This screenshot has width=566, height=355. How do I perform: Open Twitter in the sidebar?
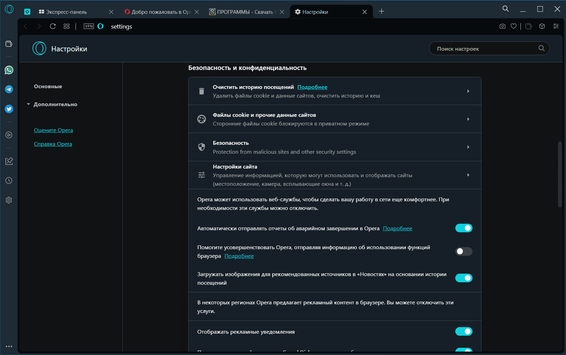point(9,109)
